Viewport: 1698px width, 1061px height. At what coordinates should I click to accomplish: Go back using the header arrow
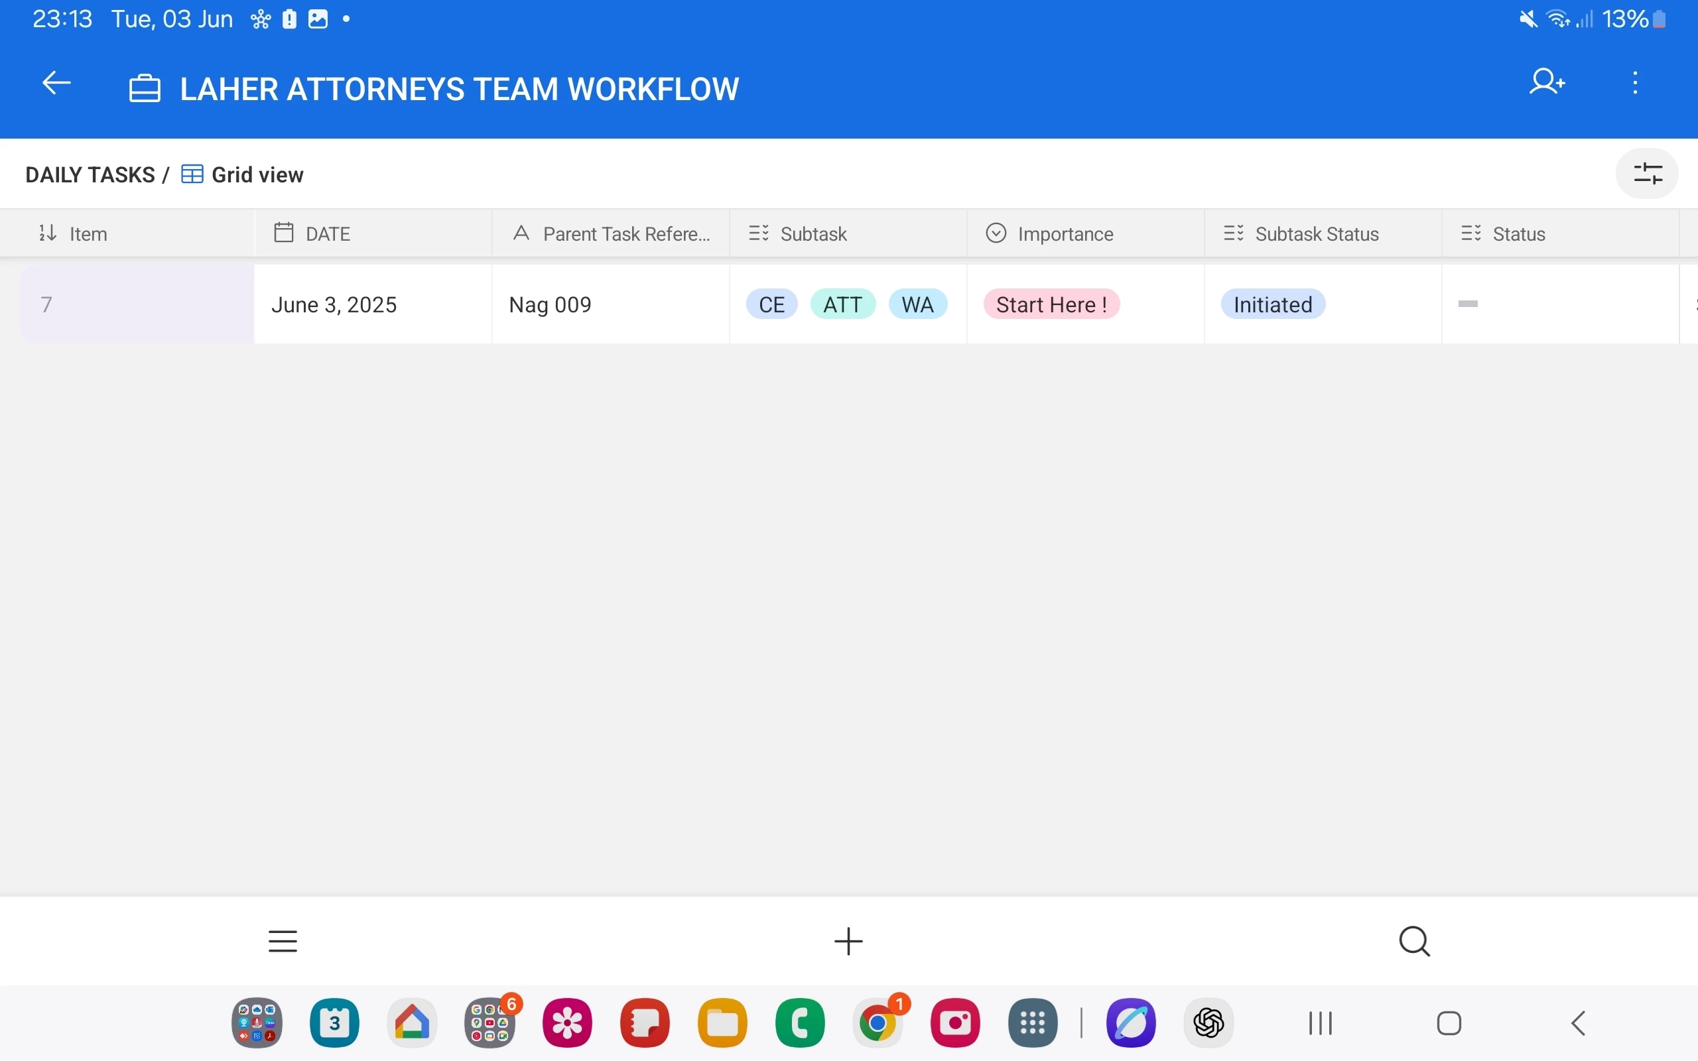56,84
